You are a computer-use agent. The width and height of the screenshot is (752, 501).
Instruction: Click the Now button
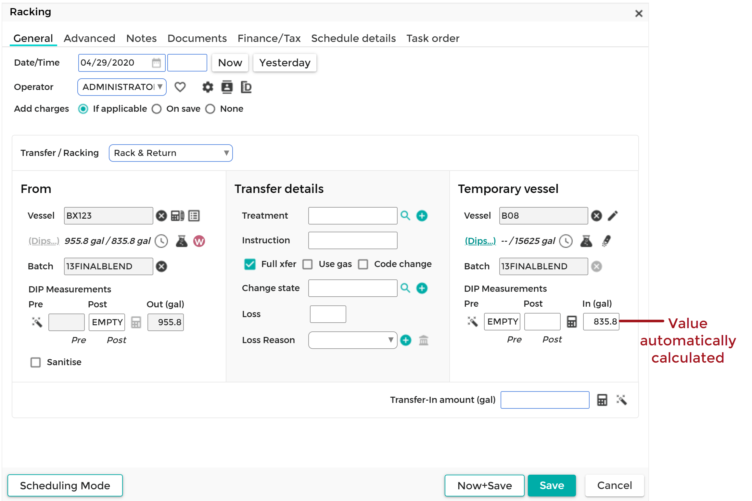pos(230,63)
